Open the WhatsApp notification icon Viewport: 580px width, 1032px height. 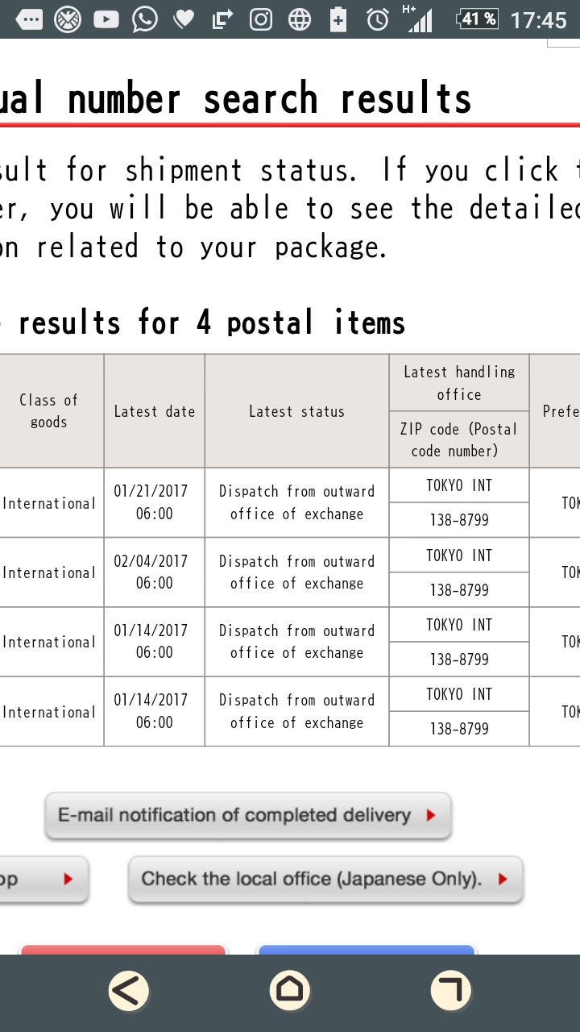click(145, 19)
